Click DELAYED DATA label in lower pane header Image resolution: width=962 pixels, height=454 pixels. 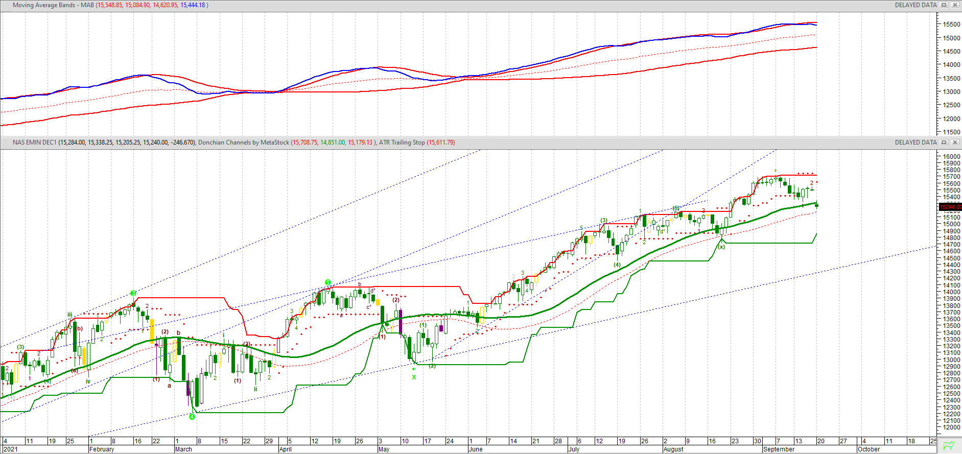tap(916, 142)
